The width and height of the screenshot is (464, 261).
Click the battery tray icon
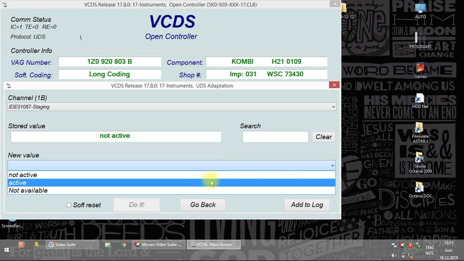tap(403, 255)
